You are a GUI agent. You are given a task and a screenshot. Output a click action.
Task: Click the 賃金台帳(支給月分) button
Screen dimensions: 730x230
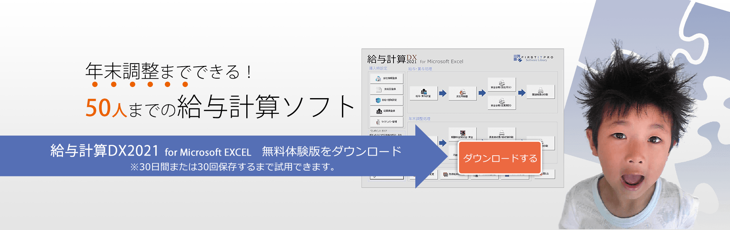click(501, 84)
